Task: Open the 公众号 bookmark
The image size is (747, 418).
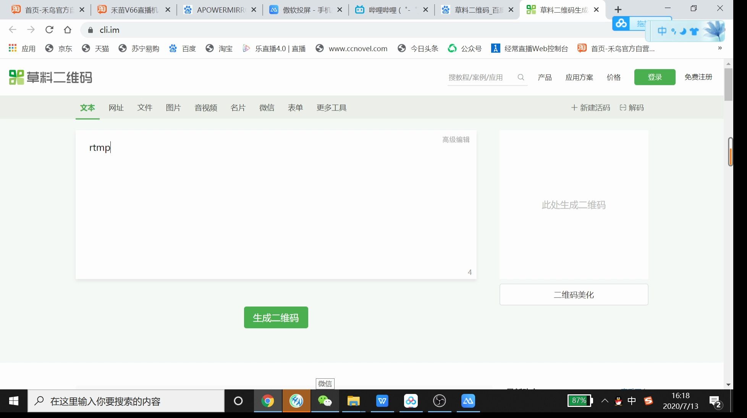Action: click(465, 49)
